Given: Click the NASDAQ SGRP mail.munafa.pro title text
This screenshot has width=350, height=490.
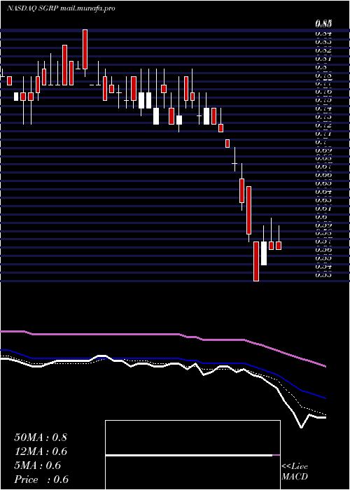Looking at the screenshot, I should [61, 8].
